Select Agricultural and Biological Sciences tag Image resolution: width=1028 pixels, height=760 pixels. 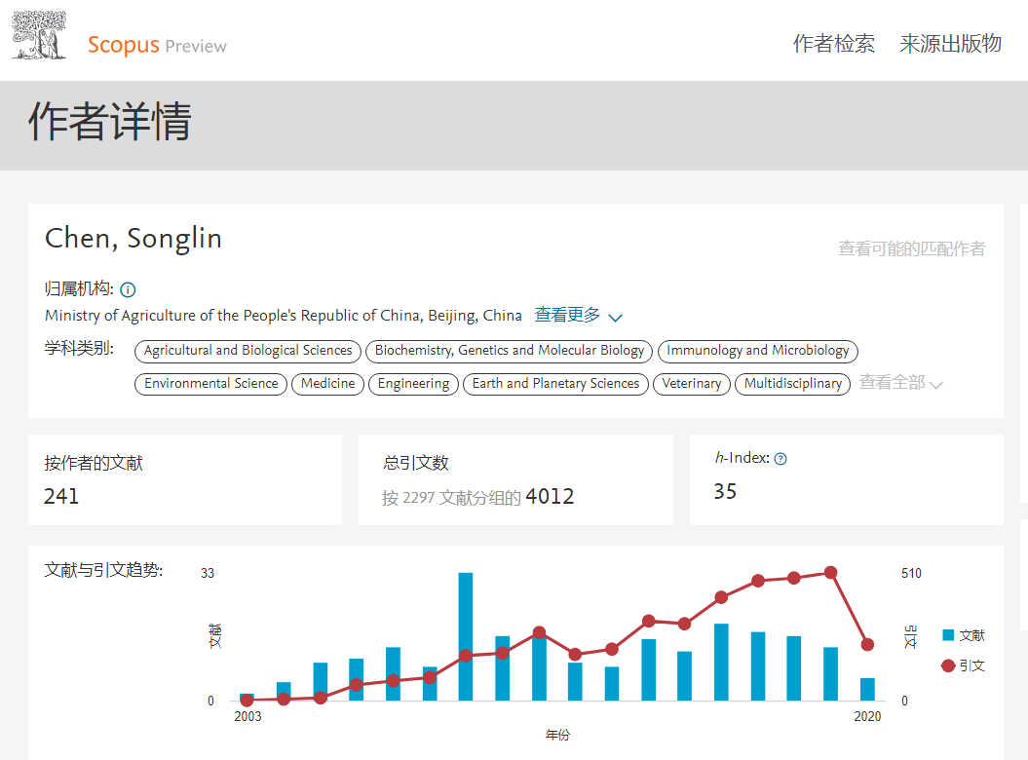pos(247,351)
